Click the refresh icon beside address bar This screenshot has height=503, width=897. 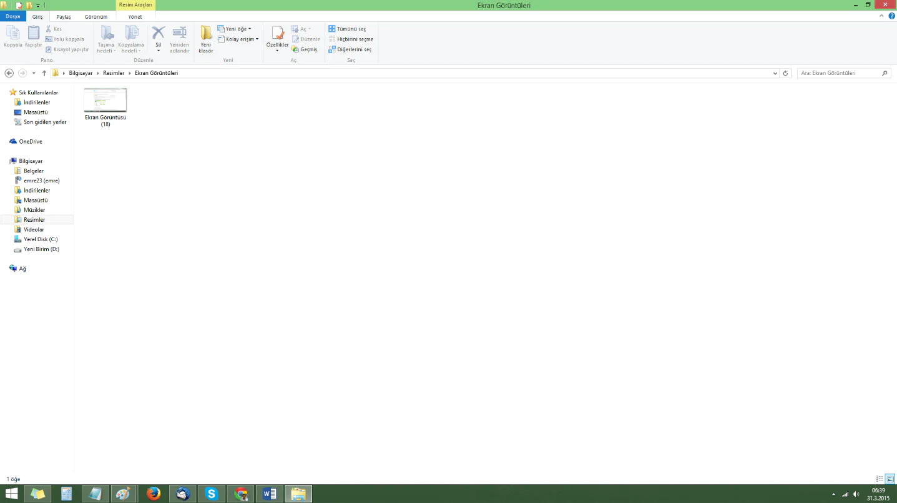pos(785,73)
